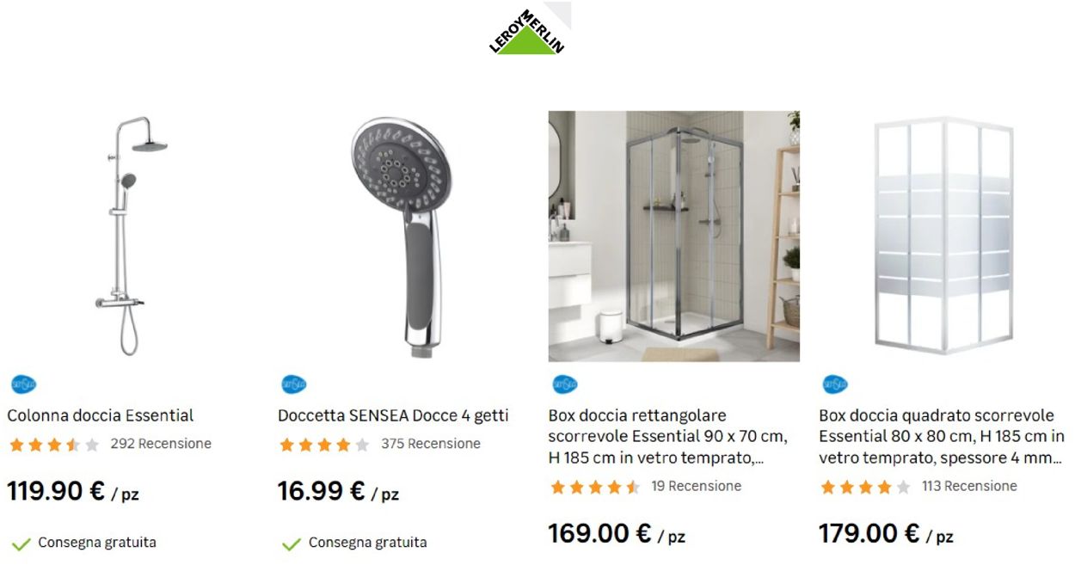This screenshot has width=1075, height=565.
Task: Click the brand badge under rectangular shower box
Action: pyautogui.click(x=565, y=384)
